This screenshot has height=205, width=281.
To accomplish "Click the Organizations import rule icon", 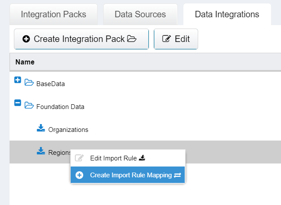I will pos(41,128).
